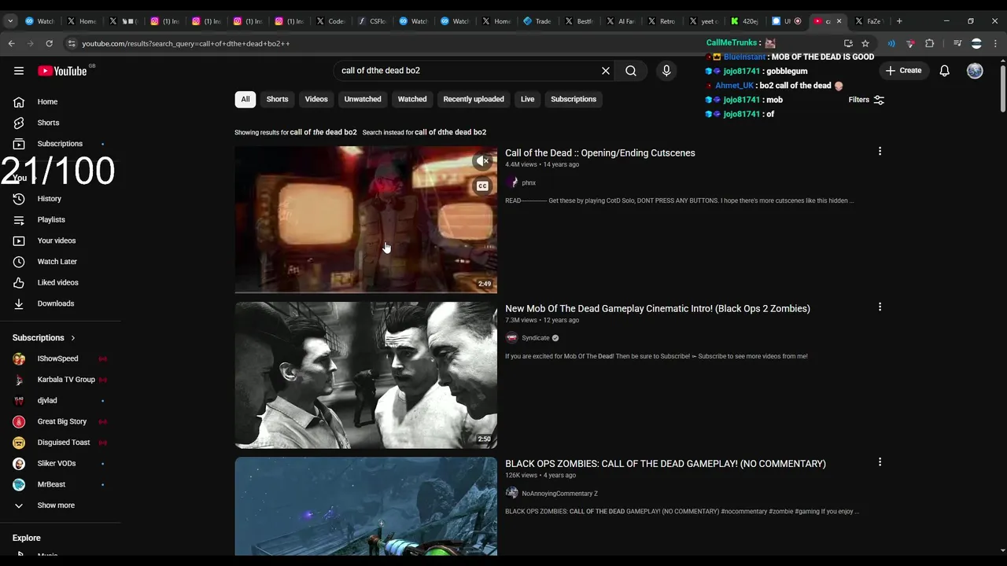This screenshot has width=1007, height=566.
Task: Reload the page in the browser
Action: pos(49,43)
